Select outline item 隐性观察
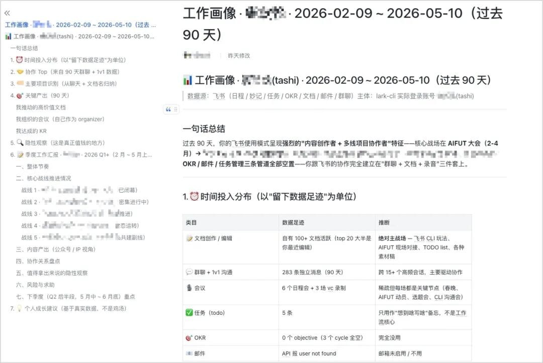The width and height of the screenshot is (543, 363). [57, 143]
